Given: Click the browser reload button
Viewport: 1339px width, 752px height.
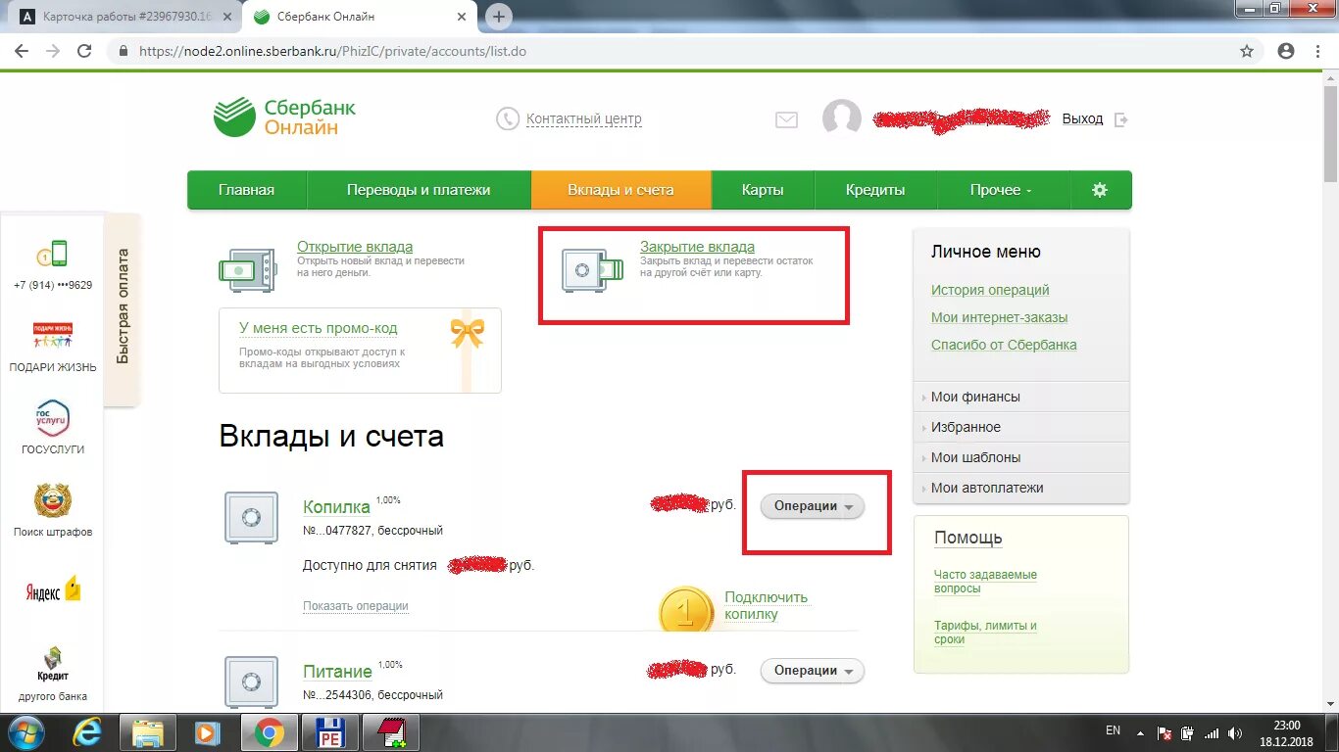Looking at the screenshot, I should 84,51.
